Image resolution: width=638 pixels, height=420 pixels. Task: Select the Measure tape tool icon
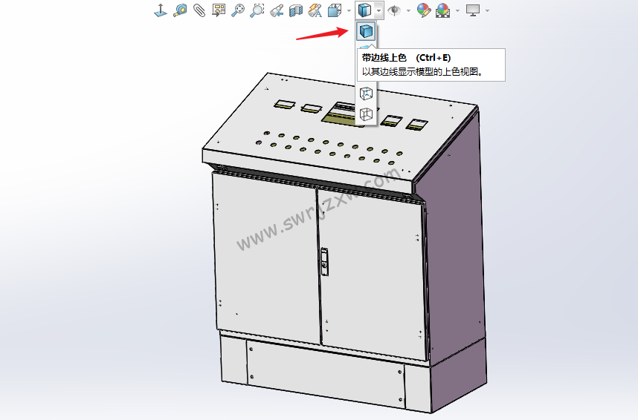pos(180,10)
